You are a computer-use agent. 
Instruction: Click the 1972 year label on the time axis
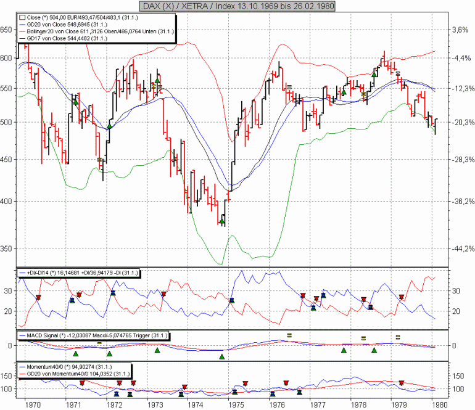(x=114, y=405)
